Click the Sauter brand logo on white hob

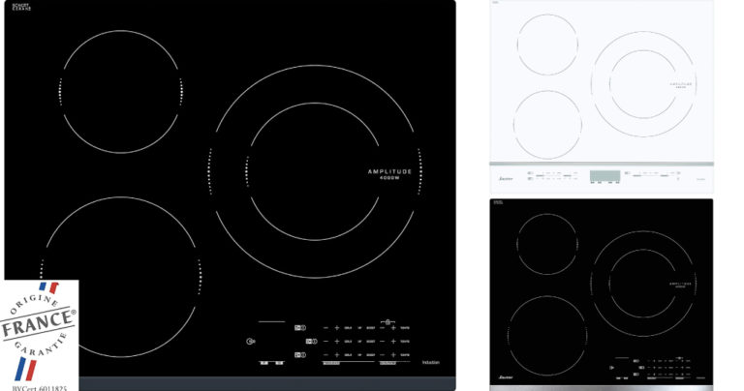click(504, 179)
